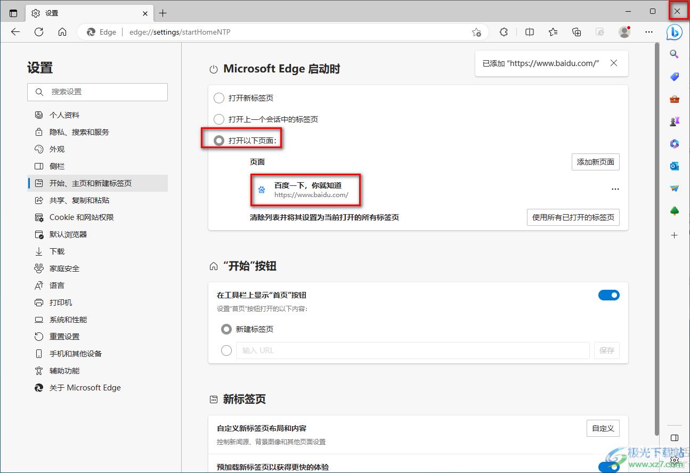Click 使用所有已打开的标签页 button

[x=573, y=217]
